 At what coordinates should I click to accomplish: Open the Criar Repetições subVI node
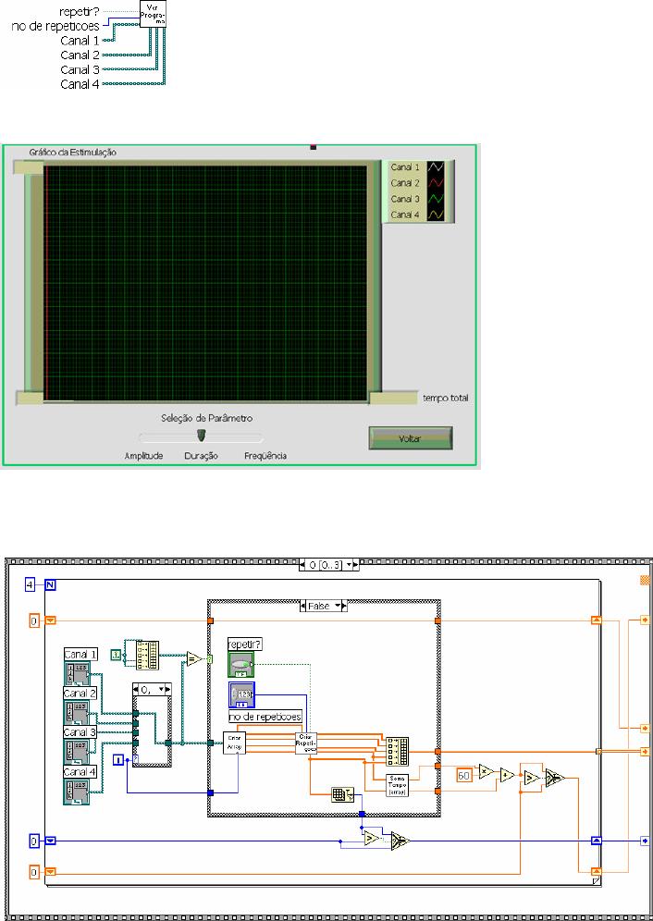click(306, 743)
